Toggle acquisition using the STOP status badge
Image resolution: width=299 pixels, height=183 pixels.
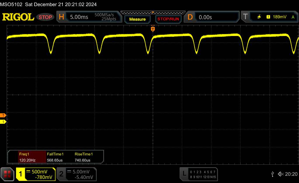(x=46, y=17)
